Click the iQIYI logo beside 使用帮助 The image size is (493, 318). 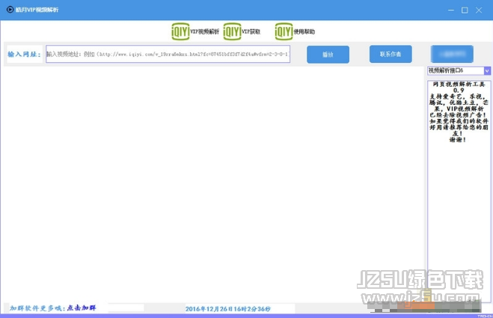click(284, 31)
